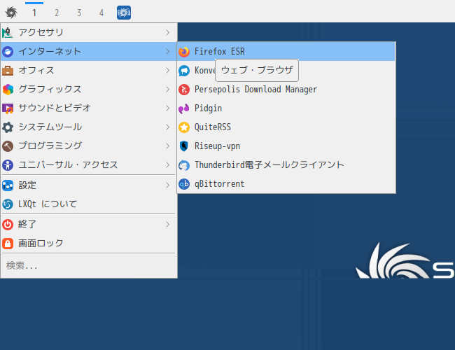Expand the システムツール submenu arrow
The height and width of the screenshot is (350, 455).
[x=168, y=127]
